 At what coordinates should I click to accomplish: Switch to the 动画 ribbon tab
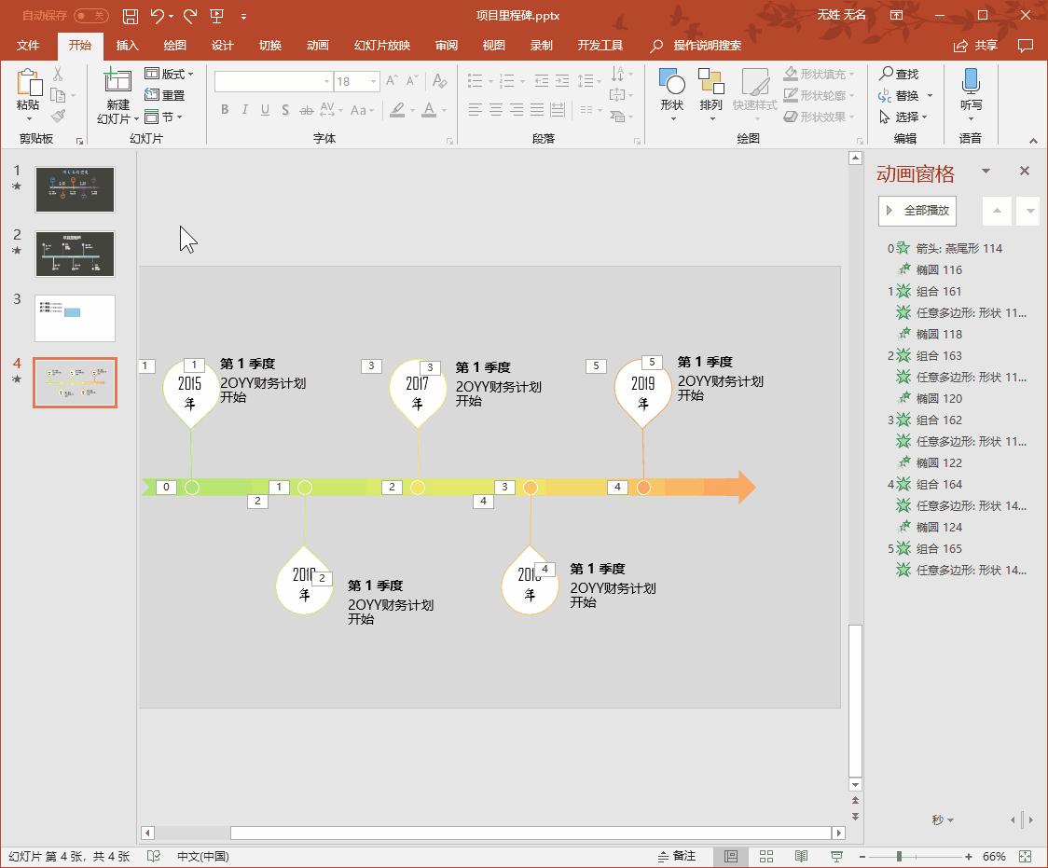[317, 45]
